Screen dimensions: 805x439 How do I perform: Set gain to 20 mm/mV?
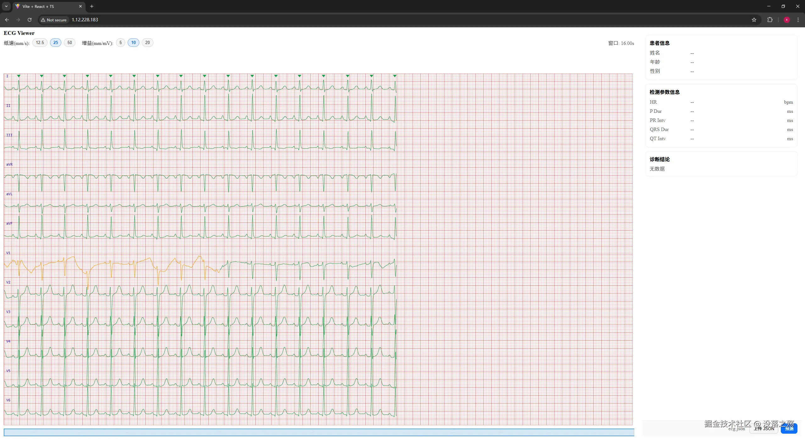[x=147, y=43]
